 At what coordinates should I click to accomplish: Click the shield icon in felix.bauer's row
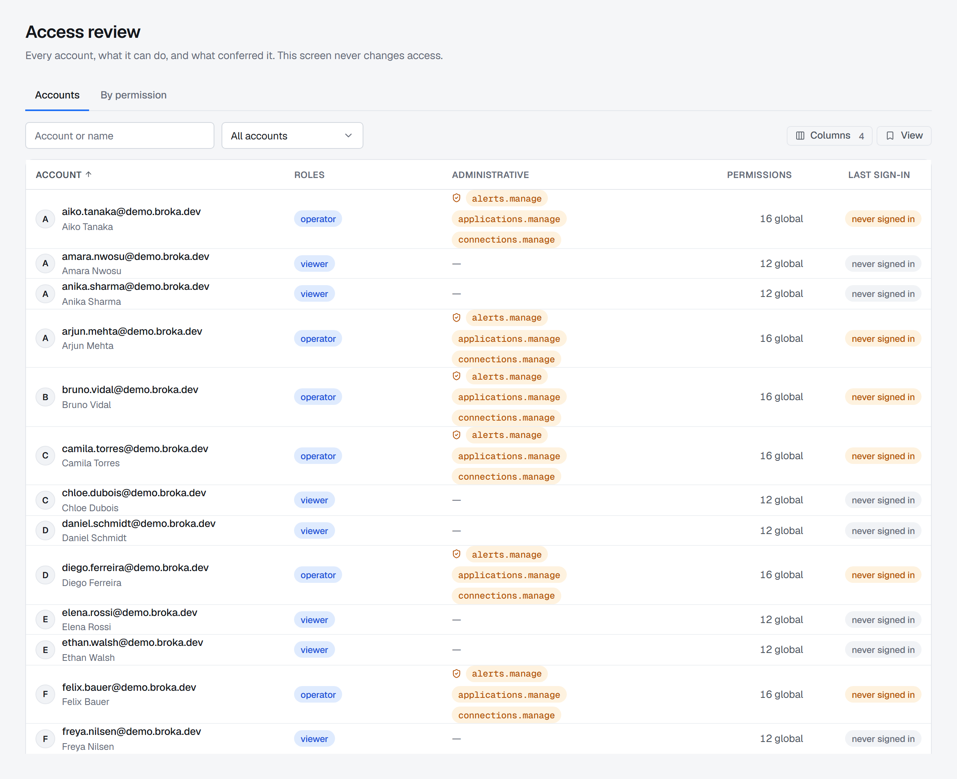(456, 673)
